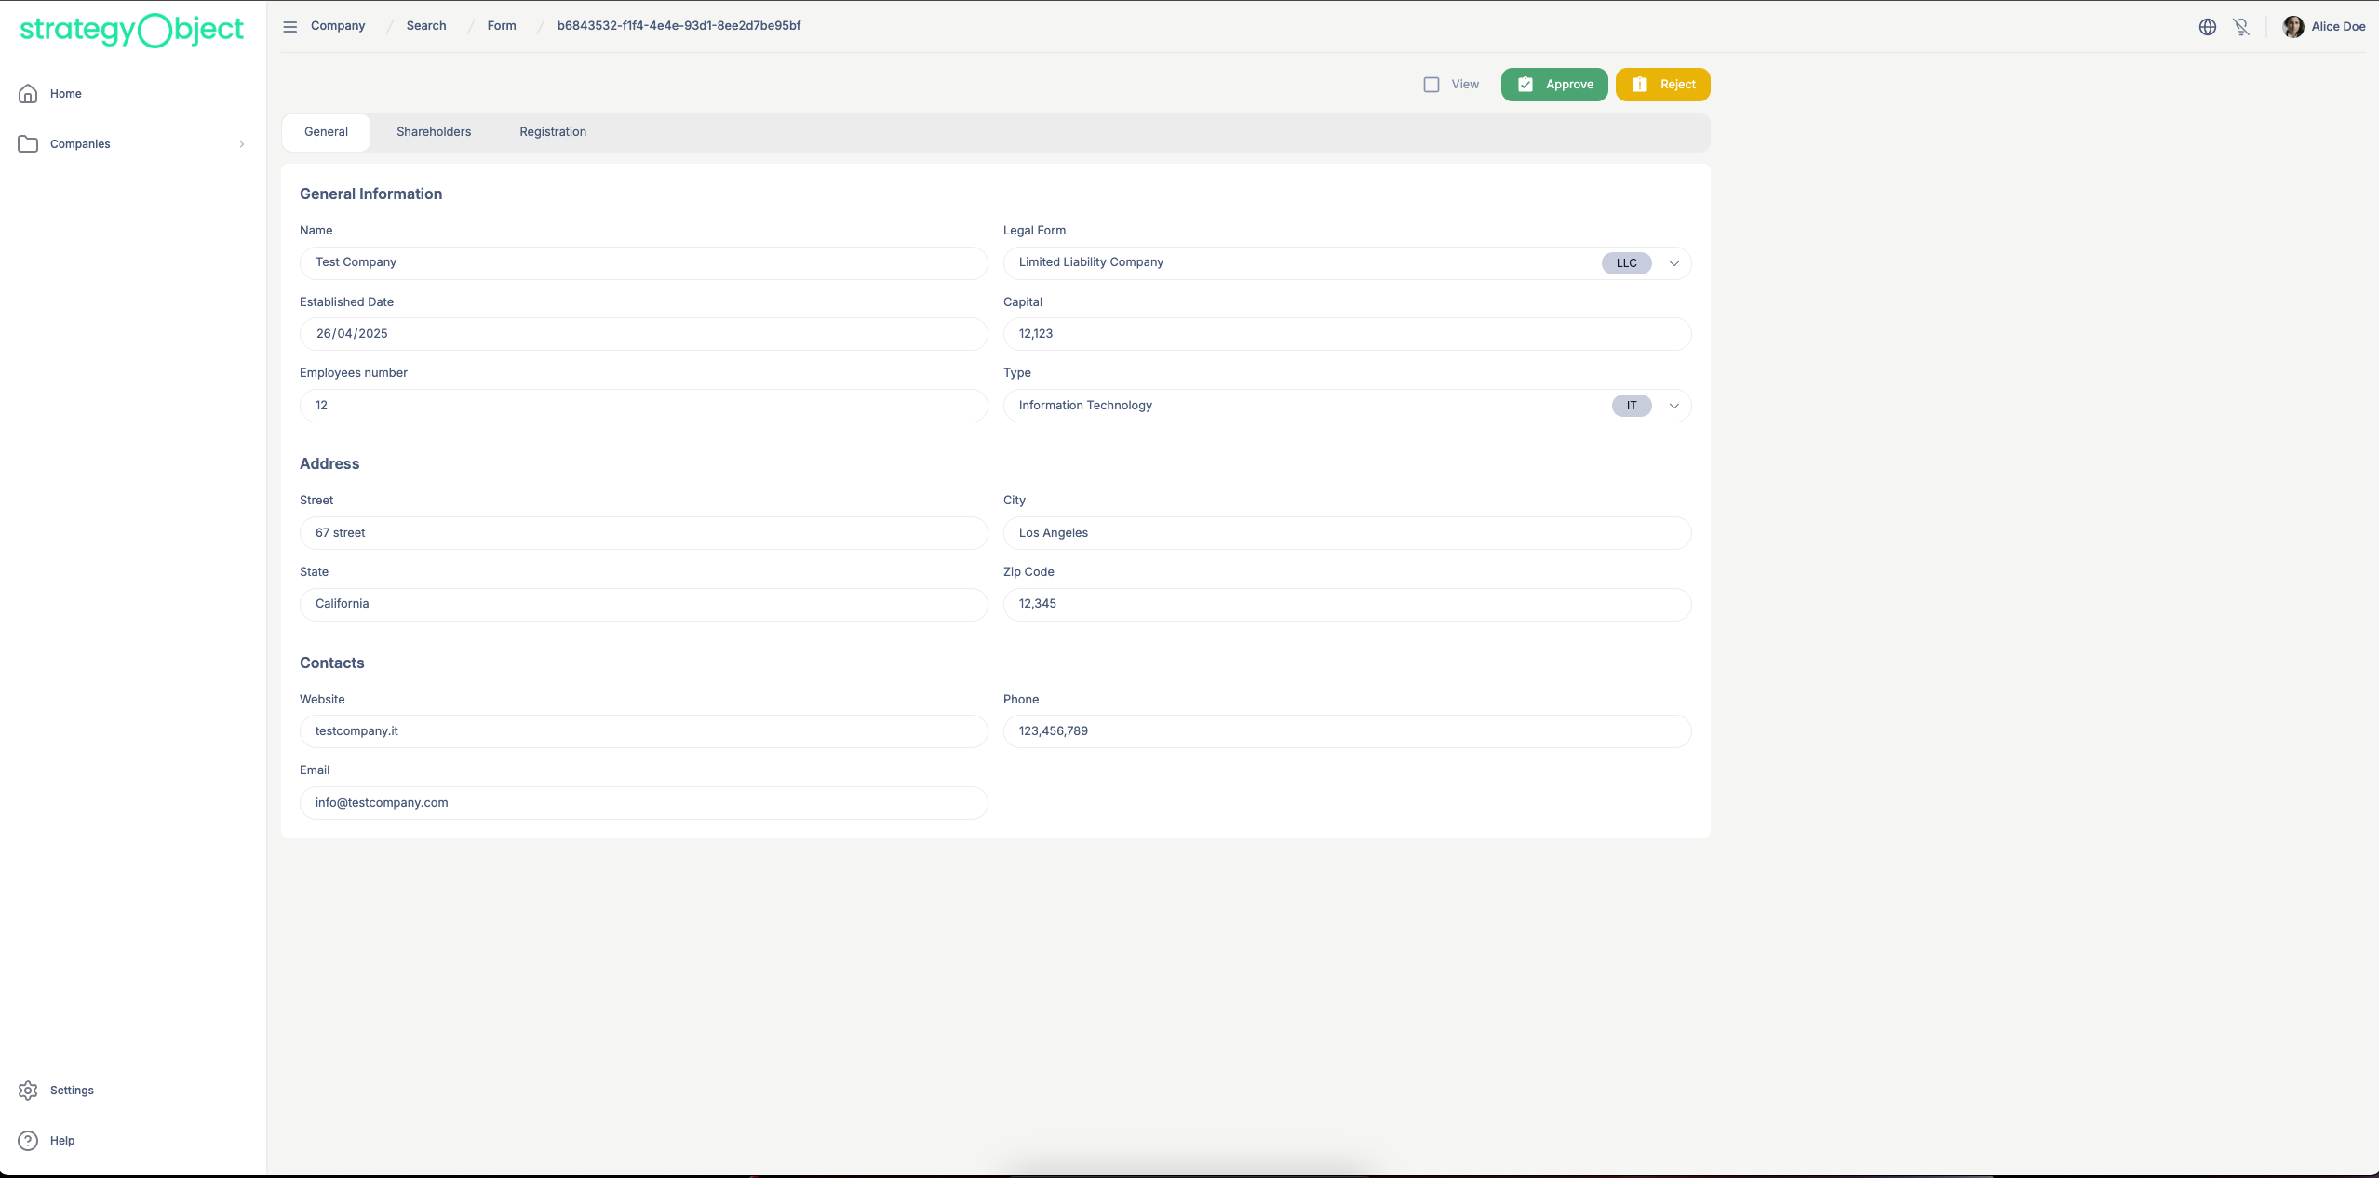Click the strategyObject logo
The height and width of the screenshot is (1178, 2379).
[x=131, y=30]
